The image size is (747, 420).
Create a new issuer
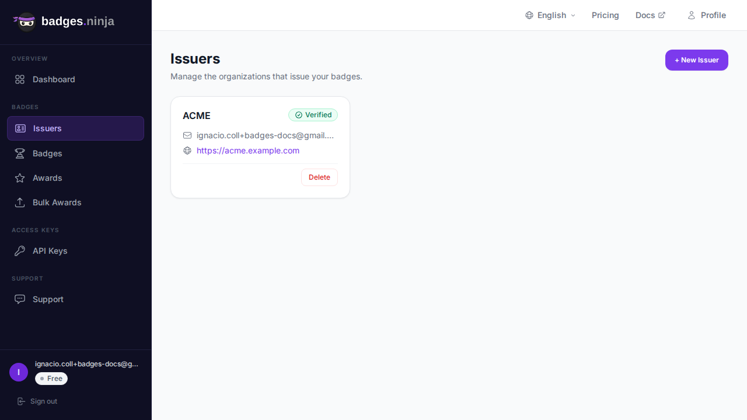pyautogui.click(x=696, y=60)
